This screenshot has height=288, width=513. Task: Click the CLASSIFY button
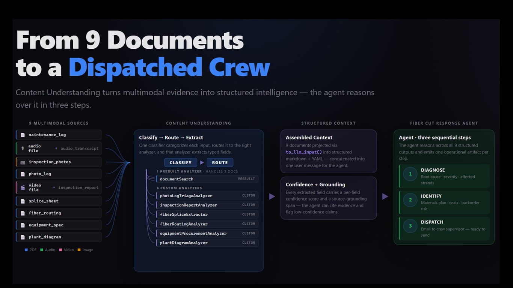[x=181, y=163]
